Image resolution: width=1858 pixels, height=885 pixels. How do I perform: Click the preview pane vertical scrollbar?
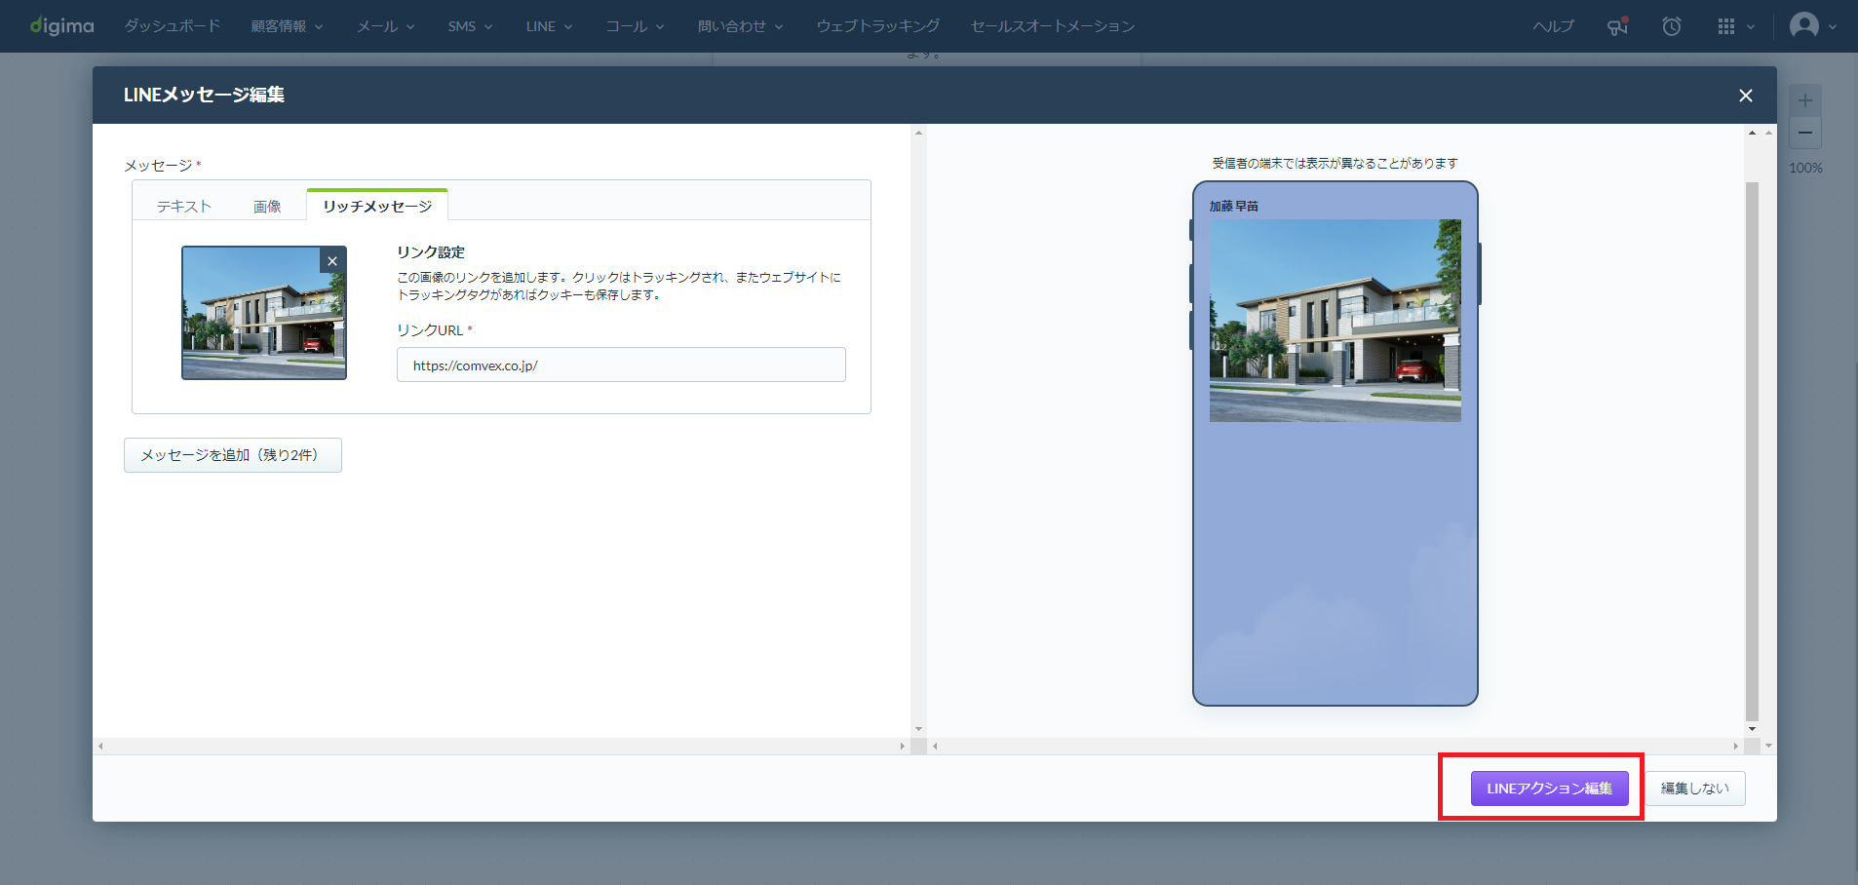[1752, 451]
